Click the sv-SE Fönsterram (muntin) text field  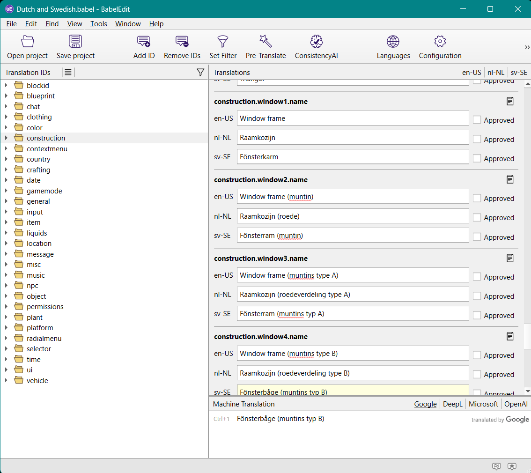click(353, 236)
